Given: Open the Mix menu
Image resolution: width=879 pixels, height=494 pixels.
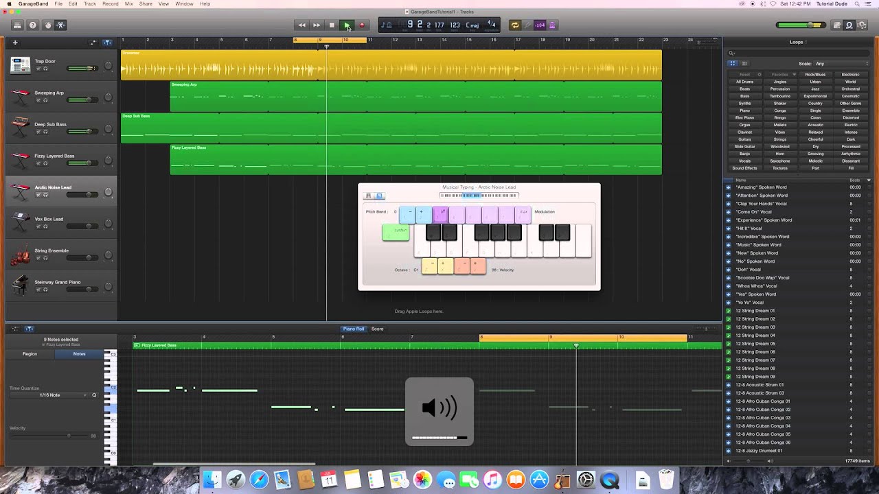Looking at the screenshot, I should (129, 3).
